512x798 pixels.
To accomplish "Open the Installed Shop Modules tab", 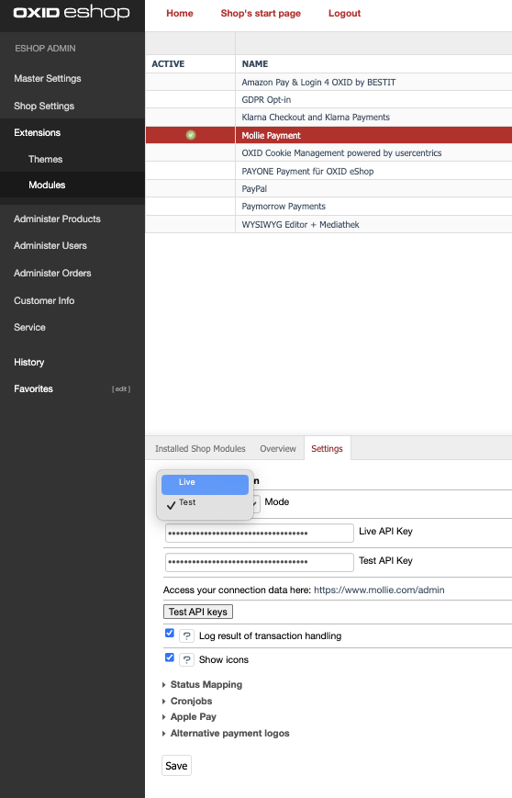I will (200, 448).
